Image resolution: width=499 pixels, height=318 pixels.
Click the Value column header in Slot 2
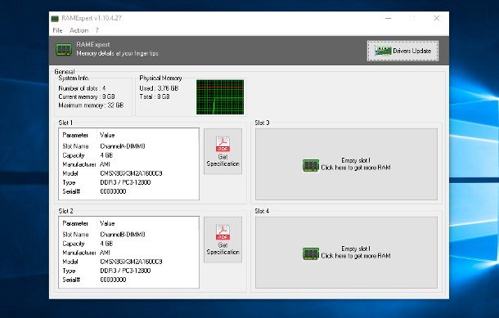pyautogui.click(x=148, y=223)
